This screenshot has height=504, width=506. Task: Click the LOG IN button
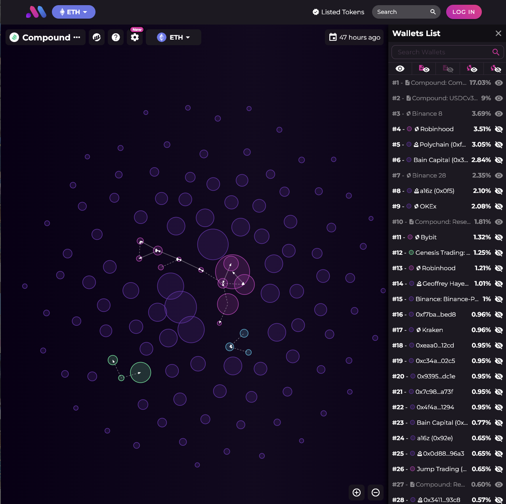[464, 12]
